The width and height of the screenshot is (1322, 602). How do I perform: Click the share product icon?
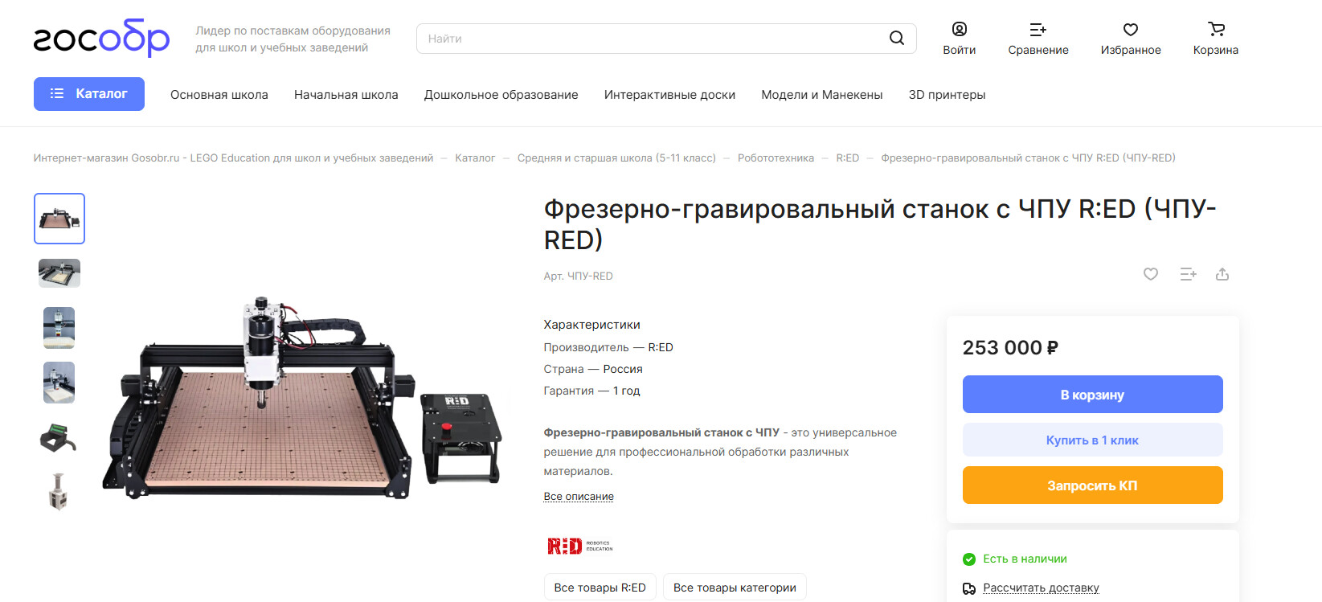(x=1222, y=274)
